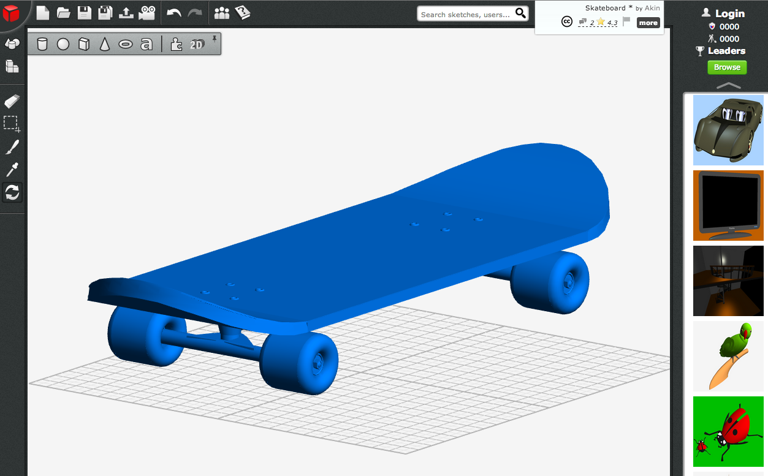Toggle the pin on shapes toolbar
Viewport: 768px width, 476px height.
tap(215, 39)
